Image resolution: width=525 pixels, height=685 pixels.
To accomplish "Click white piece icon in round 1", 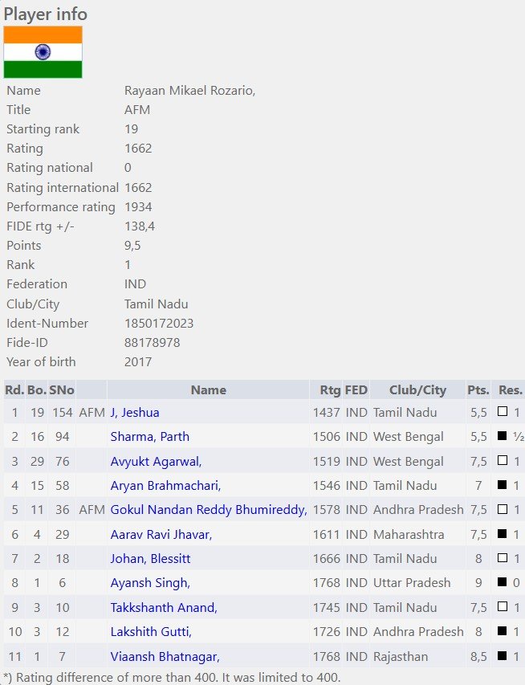I will click(x=503, y=411).
